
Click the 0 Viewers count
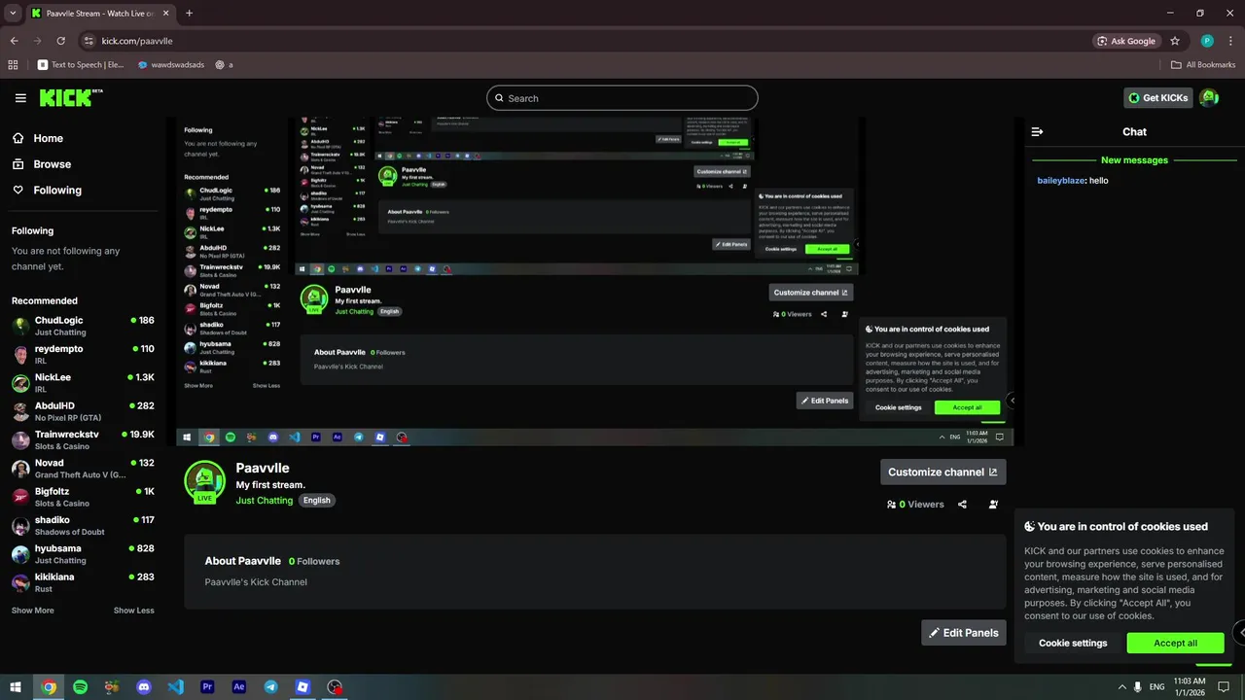(915, 504)
